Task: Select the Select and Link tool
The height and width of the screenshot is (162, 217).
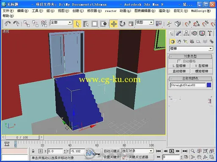Action: pos(27,24)
